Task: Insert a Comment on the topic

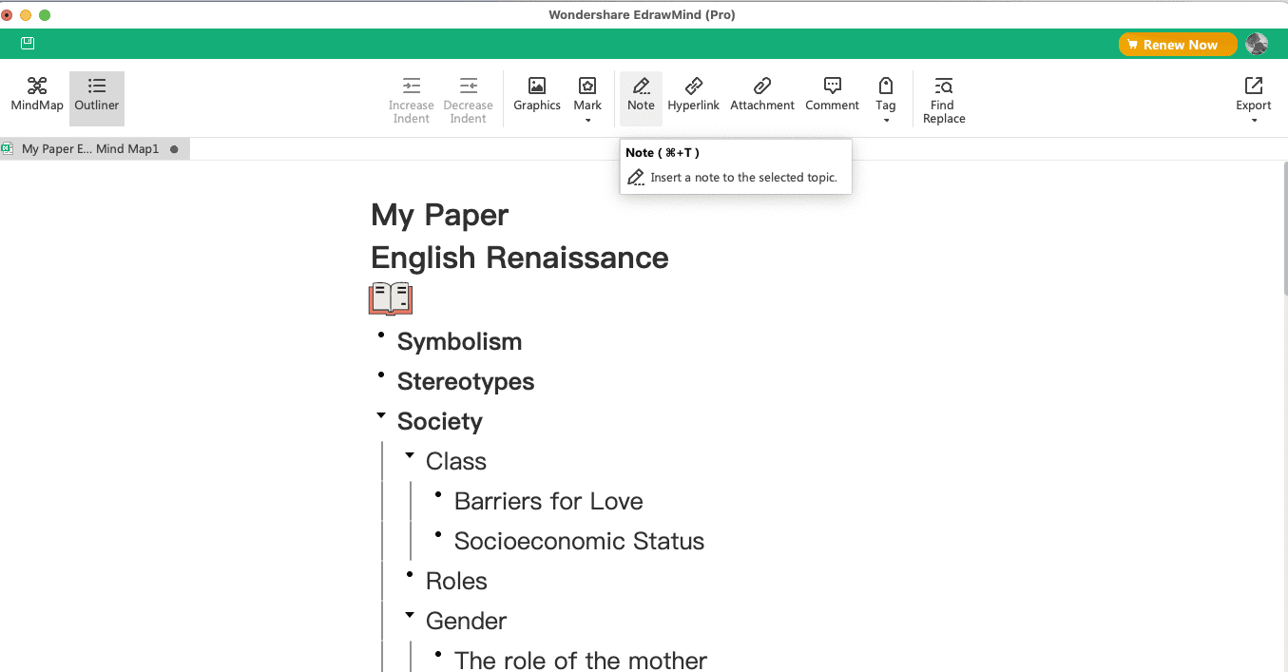Action: (x=832, y=94)
